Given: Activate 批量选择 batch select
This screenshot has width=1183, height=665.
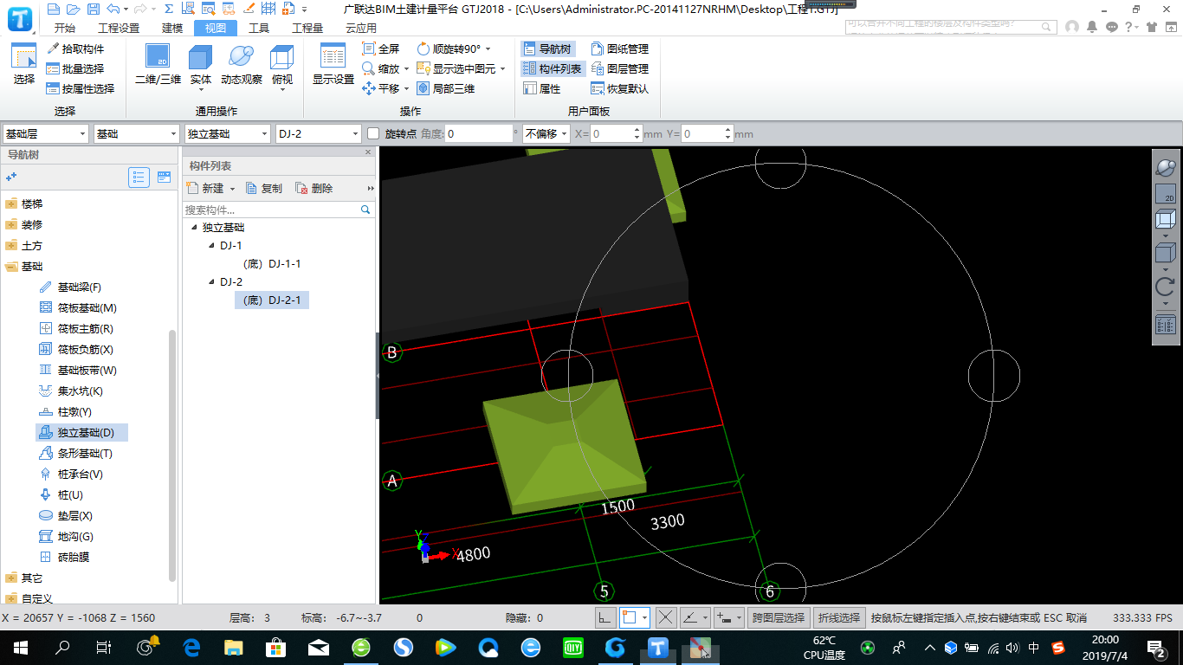Looking at the screenshot, I should 75,68.
